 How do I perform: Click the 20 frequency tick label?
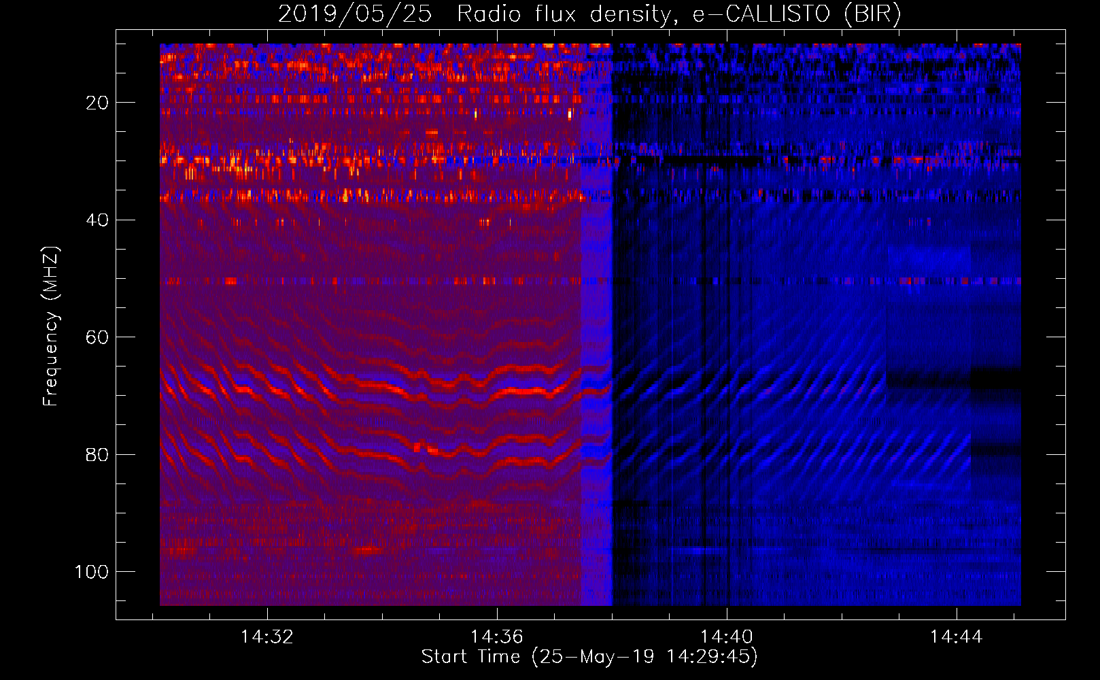click(x=97, y=103)
